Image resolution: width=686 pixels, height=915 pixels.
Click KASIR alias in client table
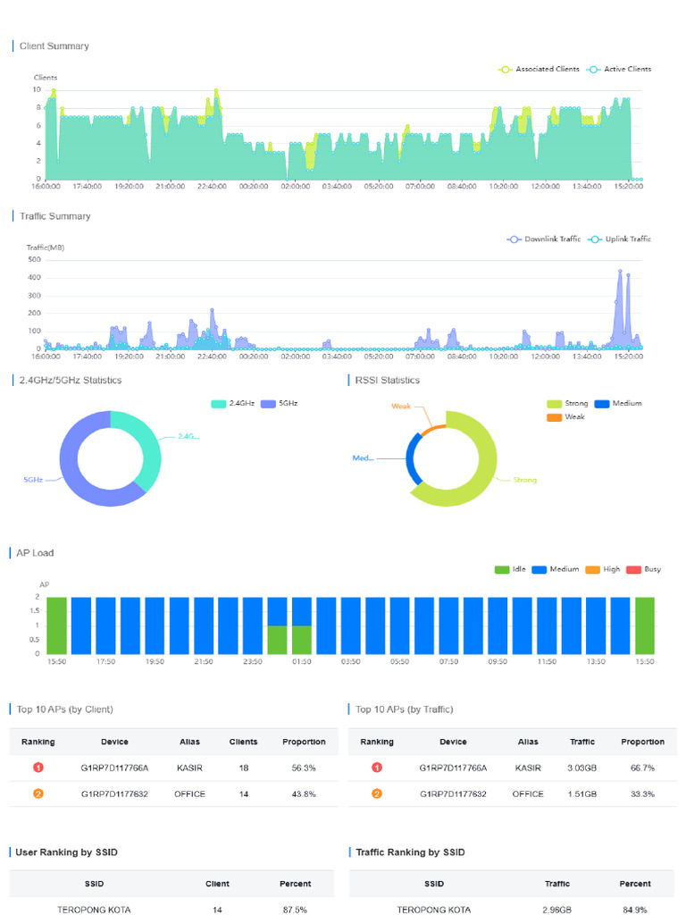tap(189, 768)
